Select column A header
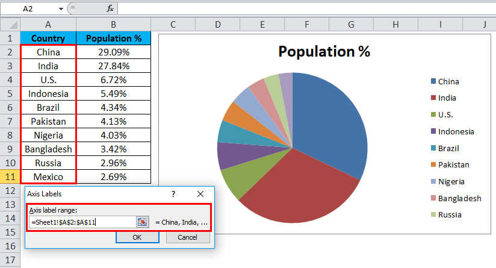 click(48, 24)
